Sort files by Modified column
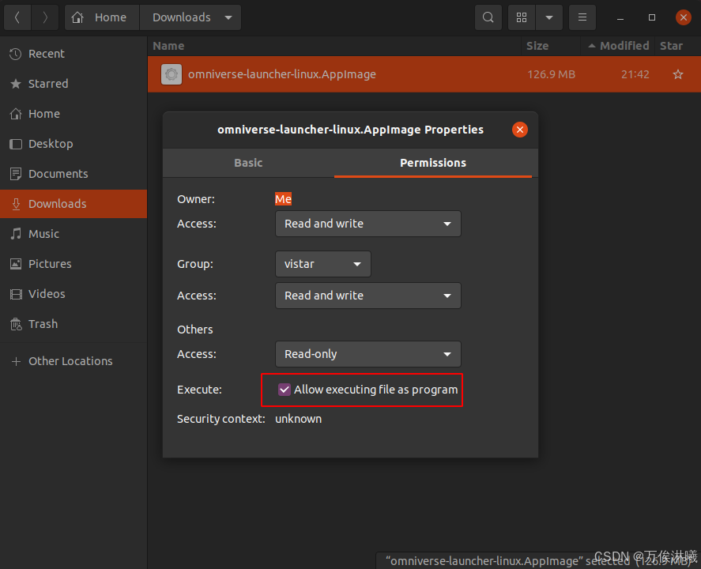 point(619,46)
